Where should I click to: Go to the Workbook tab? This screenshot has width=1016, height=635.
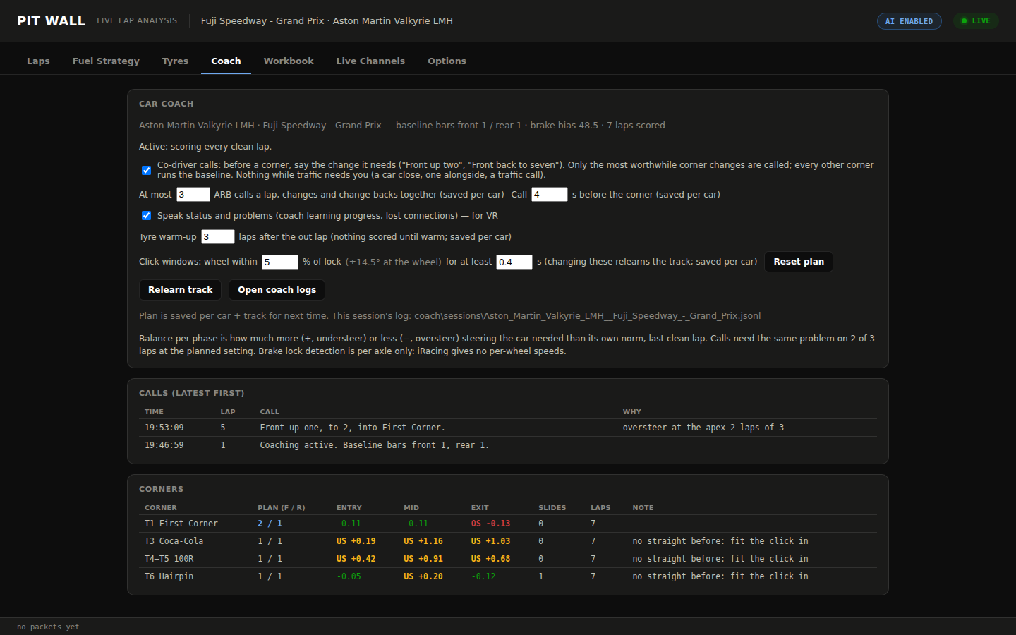pyautogui.click(x=289, y=61)
